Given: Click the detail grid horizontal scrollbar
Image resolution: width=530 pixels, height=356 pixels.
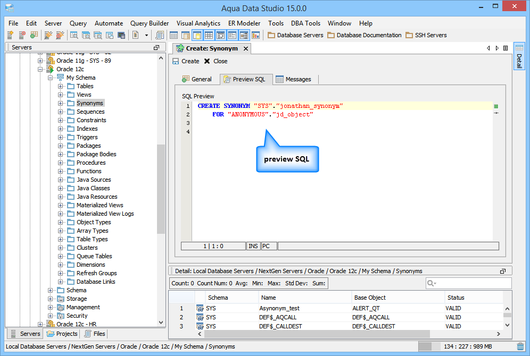Looking at the screenshot, I should pyautogui.click(x=317, y=334).
